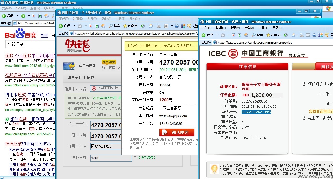Go Home in ICBC window toolbar

[246, 35]
